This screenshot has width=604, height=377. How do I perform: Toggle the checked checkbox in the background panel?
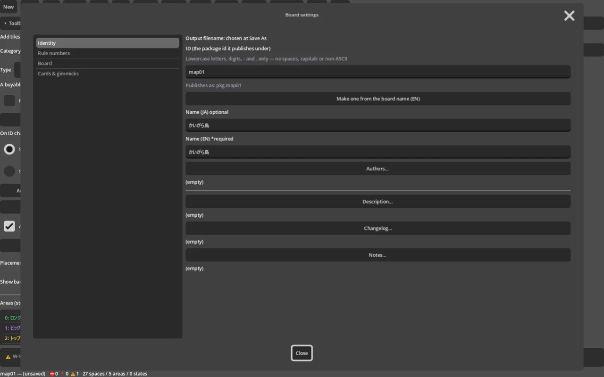[x=9, y=226]
